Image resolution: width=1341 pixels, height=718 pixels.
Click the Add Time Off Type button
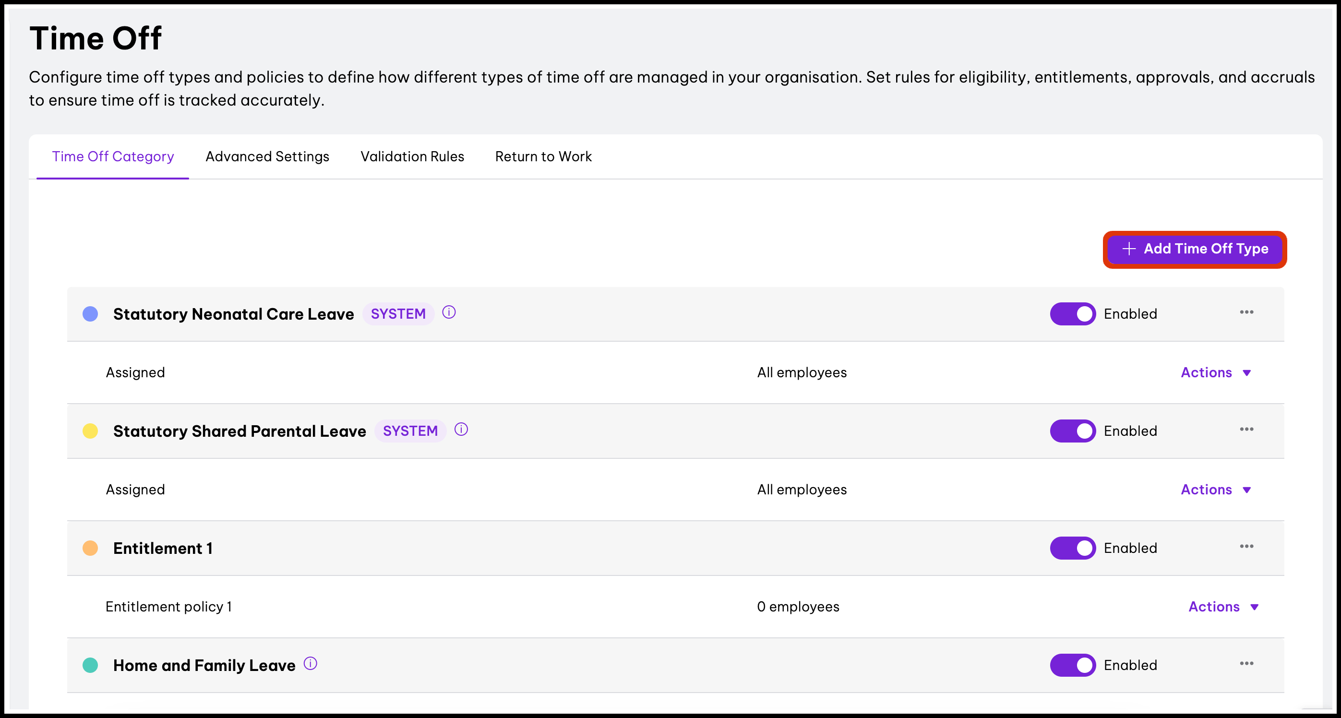[1195, 250]
